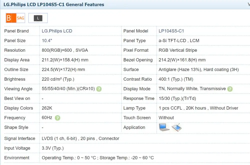Click the 'Panel Brand' label
Image resolution: width=250 pixels, height=165 pixels.
coord(16,31)
